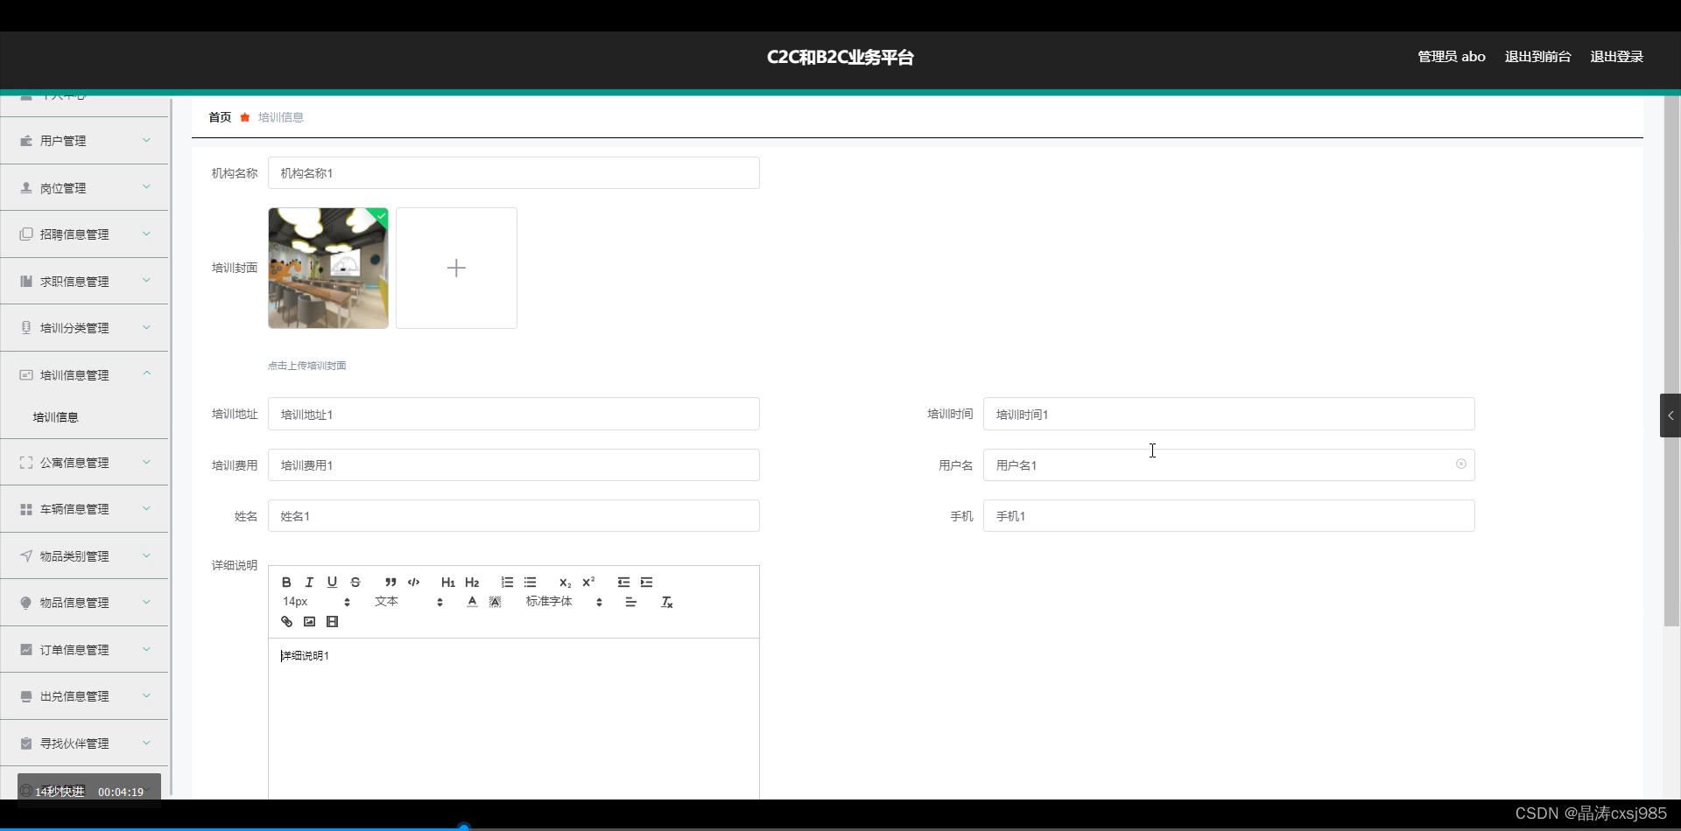Select the Bold icon in the editor toolbar
Image resolution: width=1681 pixels, height=831 pixels.
point(286,582)
